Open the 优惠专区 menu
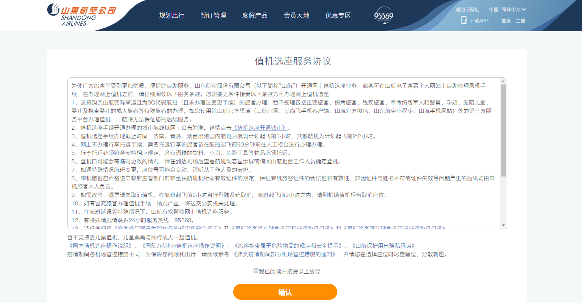Viewport: 582px width, 303px height. point(338,16)
